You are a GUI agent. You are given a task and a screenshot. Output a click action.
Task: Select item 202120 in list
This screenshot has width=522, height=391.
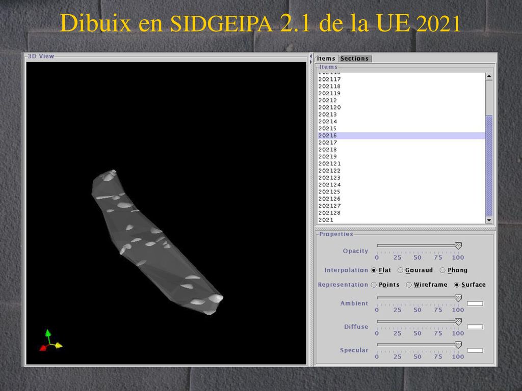pyautogui.click(x=402, y=107)
